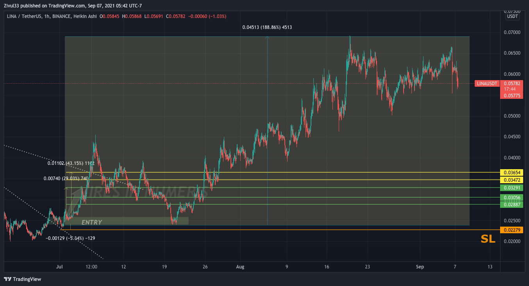Click the orange 0.02279 stop-loss price tag
529x286 pixels.
(x=511, y=230)
